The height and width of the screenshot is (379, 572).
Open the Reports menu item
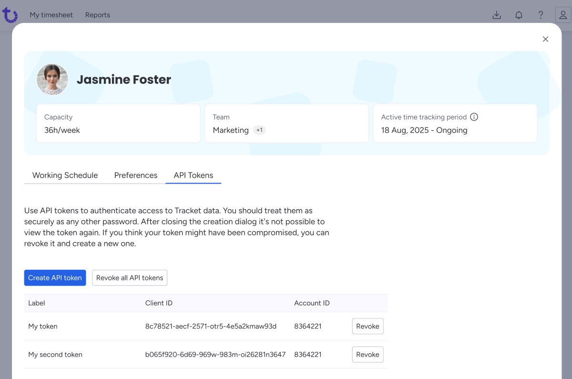tap(97, 15)
